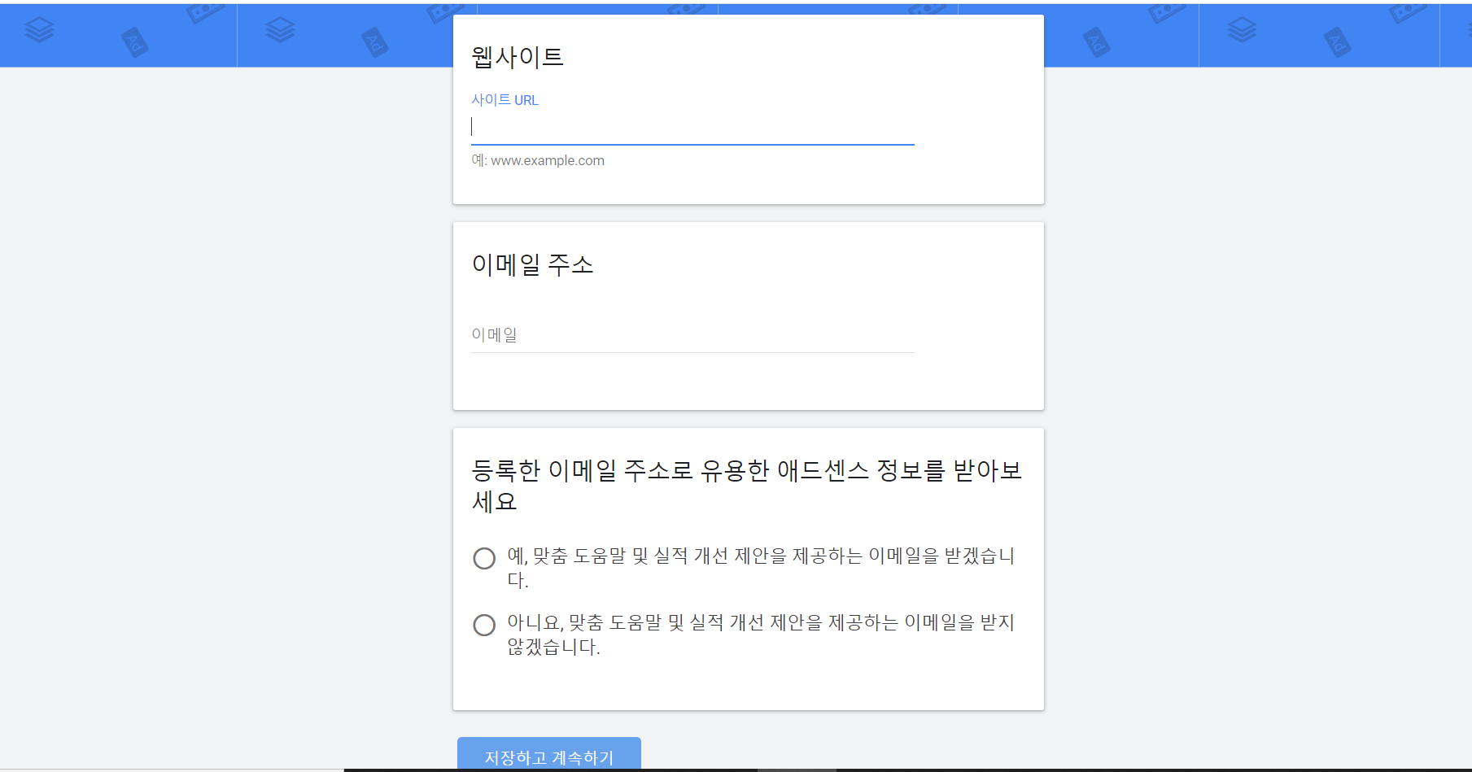This screenshot has width=1472, height=772.
Task: Click the 웹사이트 section heading
Action: point(518,57)
